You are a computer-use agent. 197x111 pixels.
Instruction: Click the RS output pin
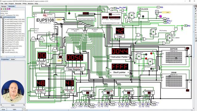pos(159,7)
